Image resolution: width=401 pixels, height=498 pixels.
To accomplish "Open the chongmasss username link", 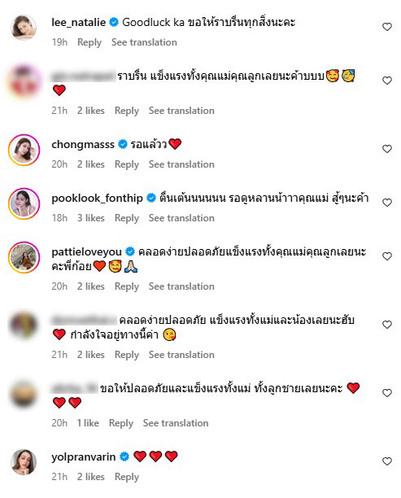I will point(83,145).
